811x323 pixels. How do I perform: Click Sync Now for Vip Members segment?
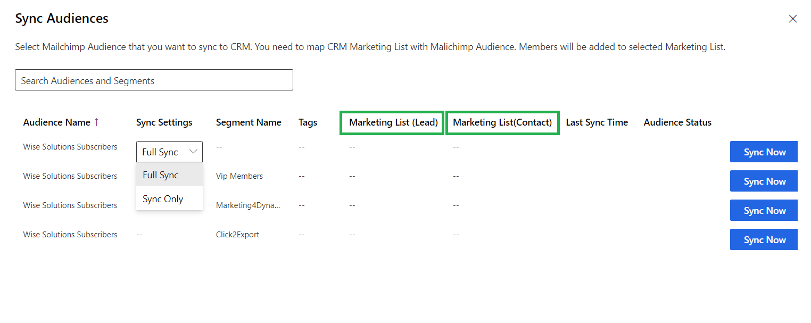click(x=764, y=181)
